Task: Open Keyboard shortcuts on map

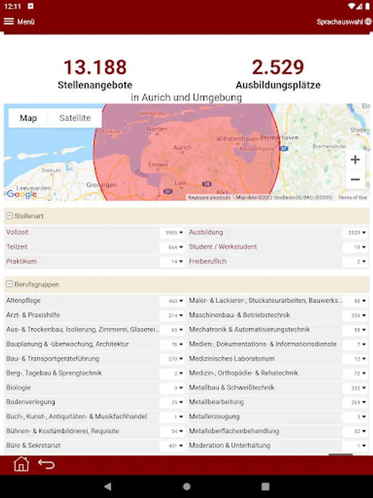Action: pos(209,198)
